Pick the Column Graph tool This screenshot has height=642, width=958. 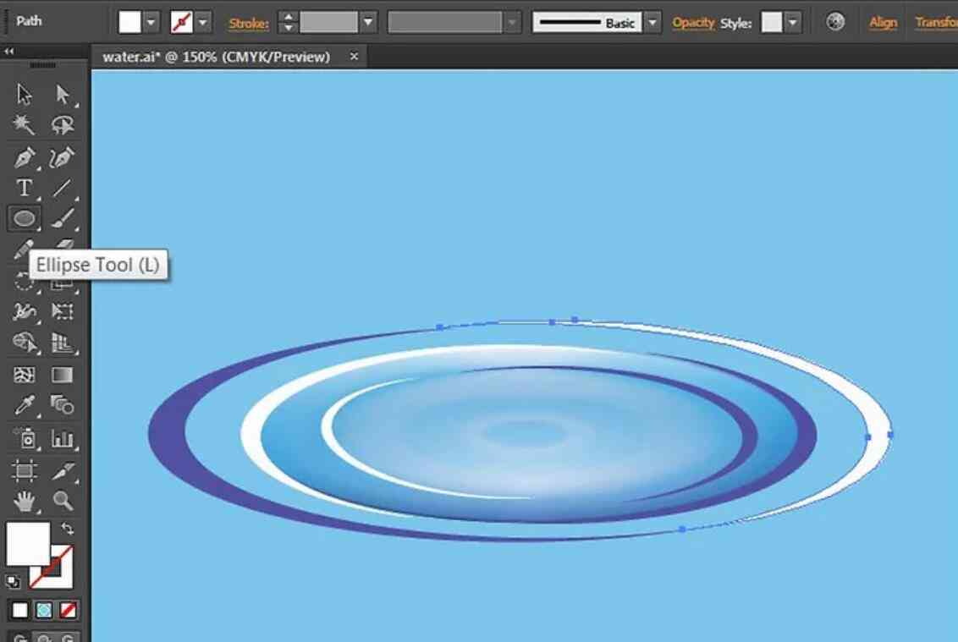[x=63, y=438]
